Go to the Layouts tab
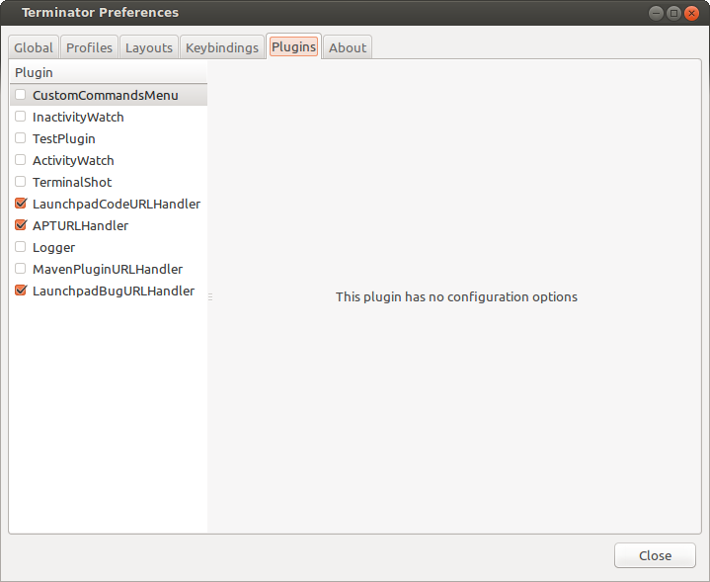The height and width of the screenshot is (582, 710). tap(149, 47)
